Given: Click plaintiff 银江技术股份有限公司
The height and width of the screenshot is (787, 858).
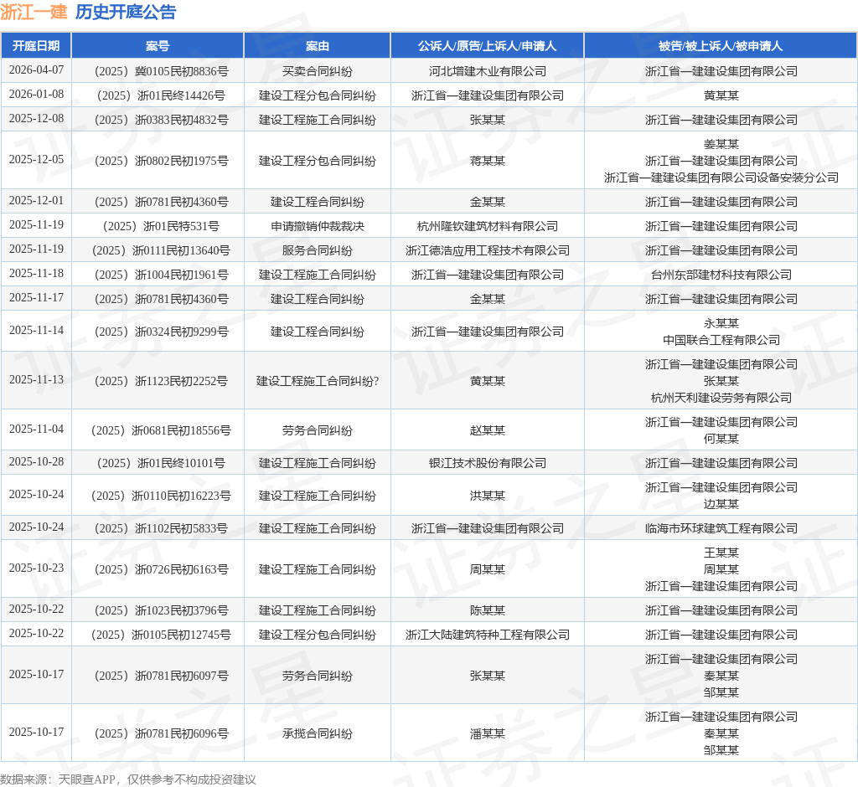Looking at the screenshot, I should pos(488,463).
